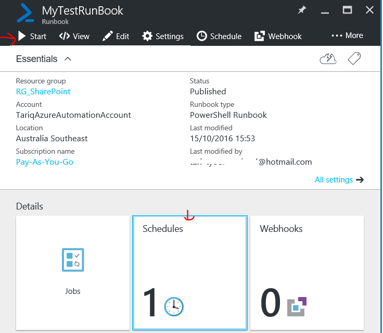383x333 pixels.
Task: Click the @hotmail.com last modified by value
Action: (251, 162)
